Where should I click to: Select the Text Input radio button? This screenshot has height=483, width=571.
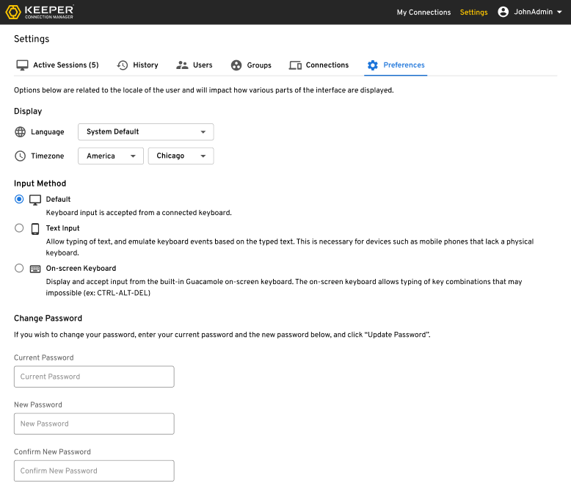pyautogui.click(x=19, y=228)
